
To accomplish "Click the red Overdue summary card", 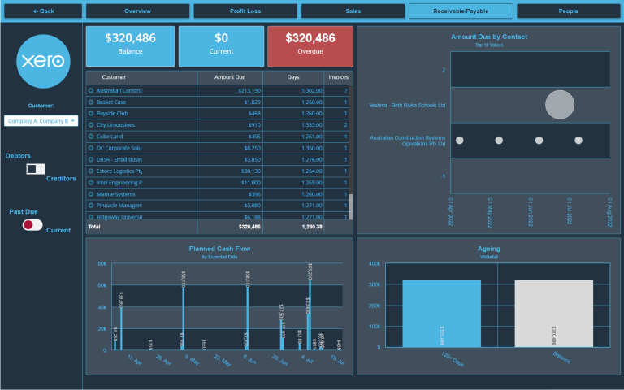I will click(x=310, y=45).
